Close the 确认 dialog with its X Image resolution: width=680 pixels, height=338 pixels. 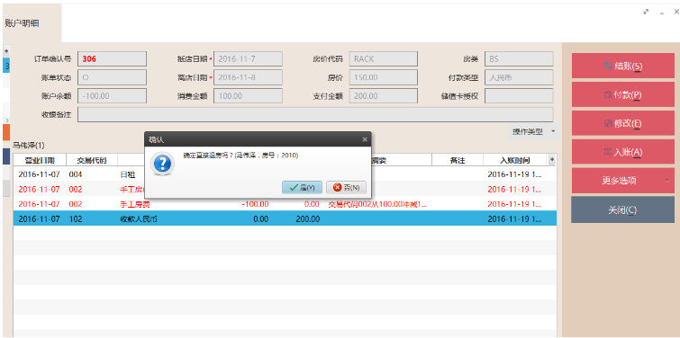[x=365, y=139]
